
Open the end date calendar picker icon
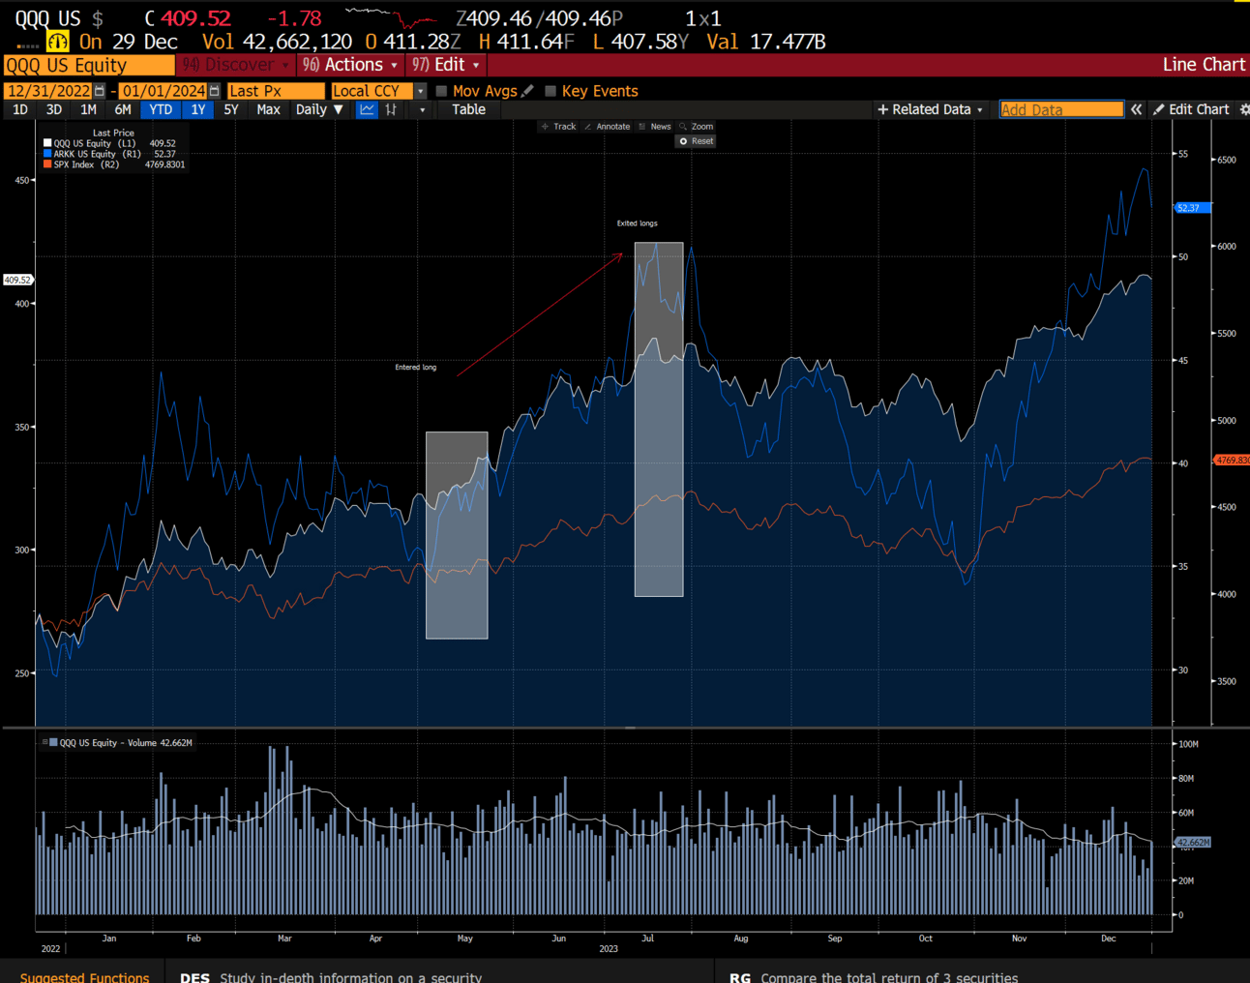215,91
